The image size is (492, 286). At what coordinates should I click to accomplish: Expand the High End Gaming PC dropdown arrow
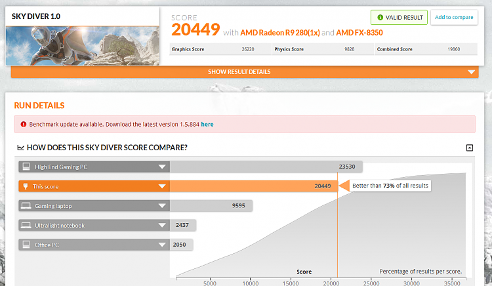[162, 167]
